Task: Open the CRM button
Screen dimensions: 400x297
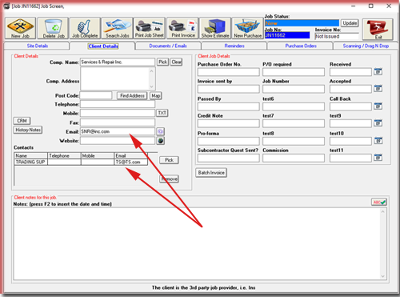Action: tap(22, 121)
